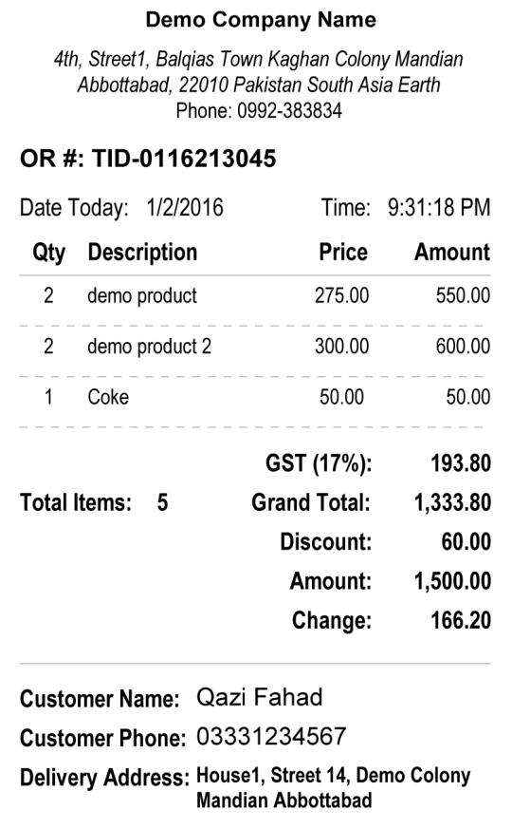Click the Change value 166.20

coord(461,620)
